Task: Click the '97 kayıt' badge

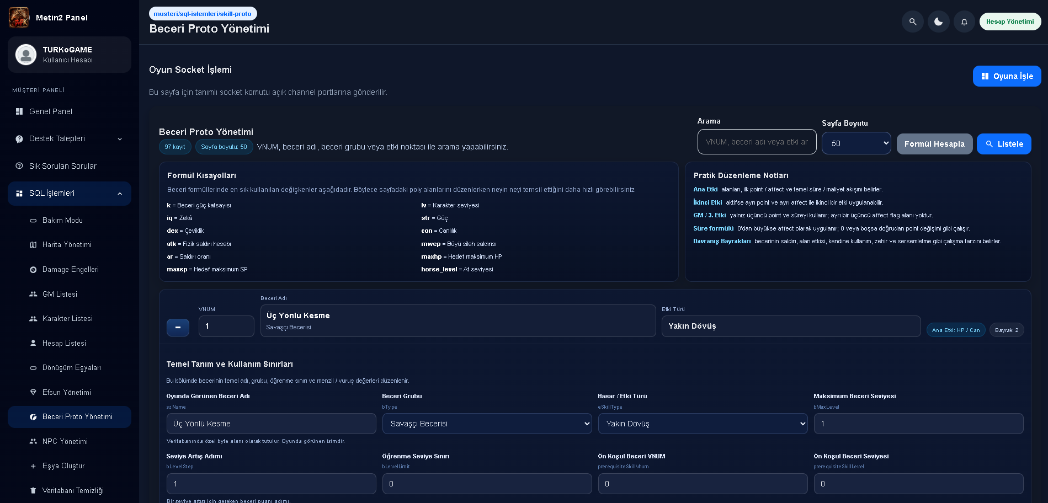Action: click(x=175, y=147)
